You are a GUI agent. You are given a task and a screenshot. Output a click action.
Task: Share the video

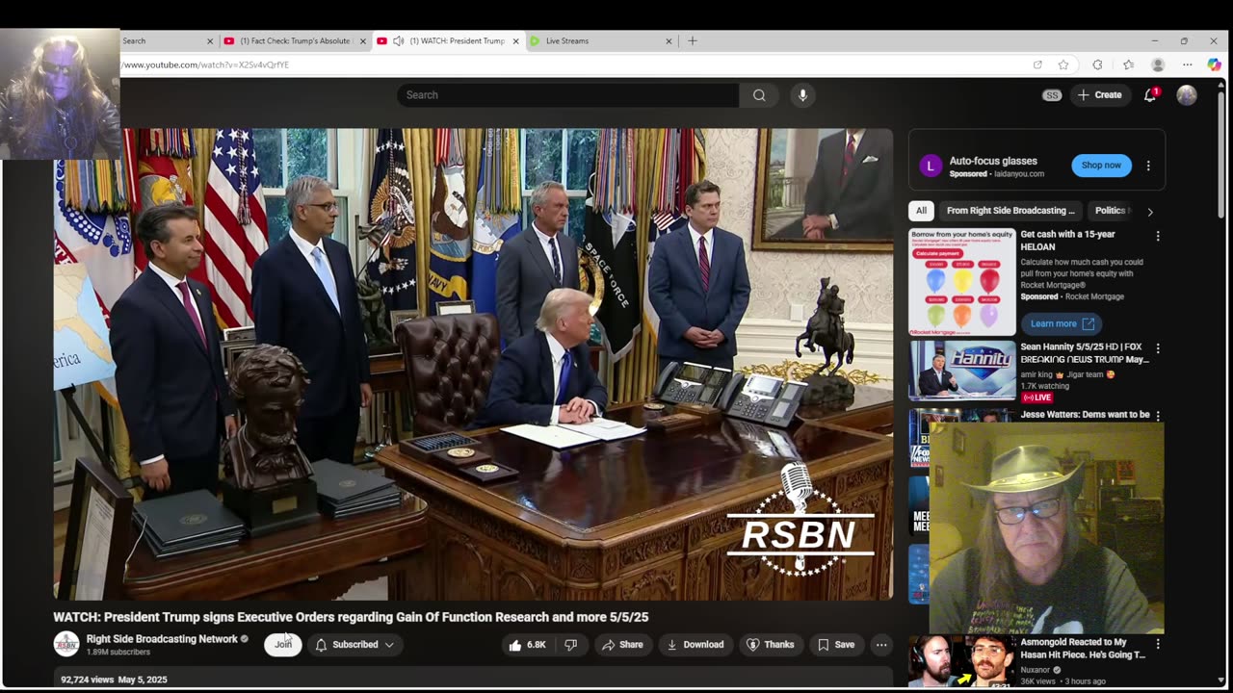pyautogui.click(x=623, y=645)
